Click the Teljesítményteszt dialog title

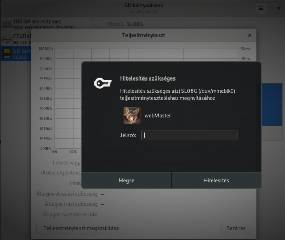(144, 35)
